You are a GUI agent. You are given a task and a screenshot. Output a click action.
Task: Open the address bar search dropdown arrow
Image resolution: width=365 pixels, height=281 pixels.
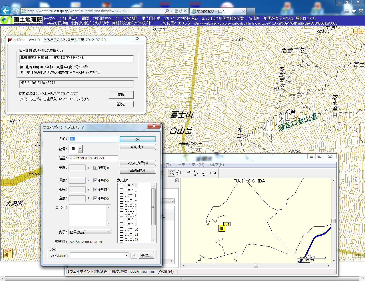(x=171, y=11)
